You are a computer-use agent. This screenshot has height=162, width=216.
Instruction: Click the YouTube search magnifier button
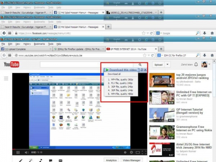click(140, 64)
